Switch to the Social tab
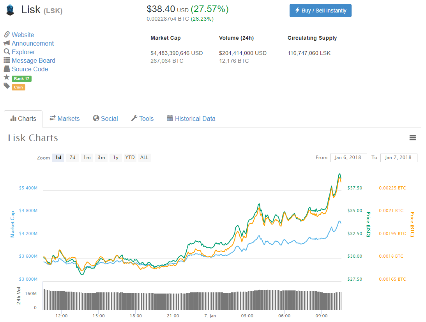This screenshot has height=322, width=426. (x=105, y=119)
